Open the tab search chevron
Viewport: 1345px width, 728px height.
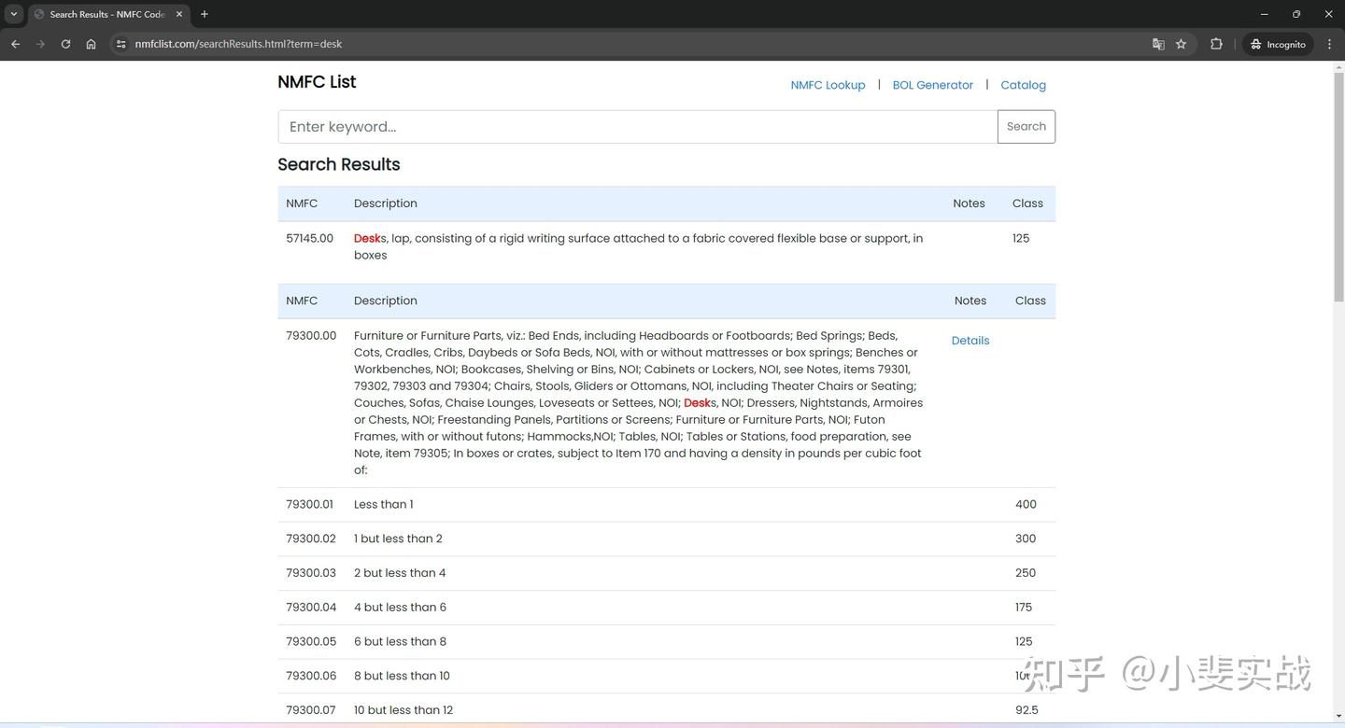pos(12,14)
